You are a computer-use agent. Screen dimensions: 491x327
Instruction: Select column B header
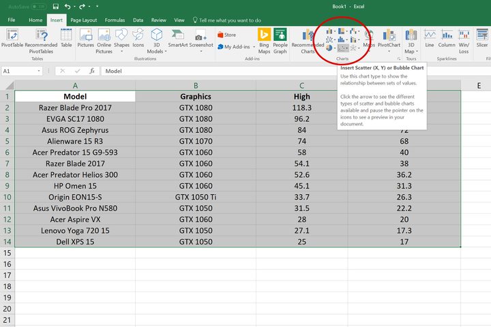(196, 85)
